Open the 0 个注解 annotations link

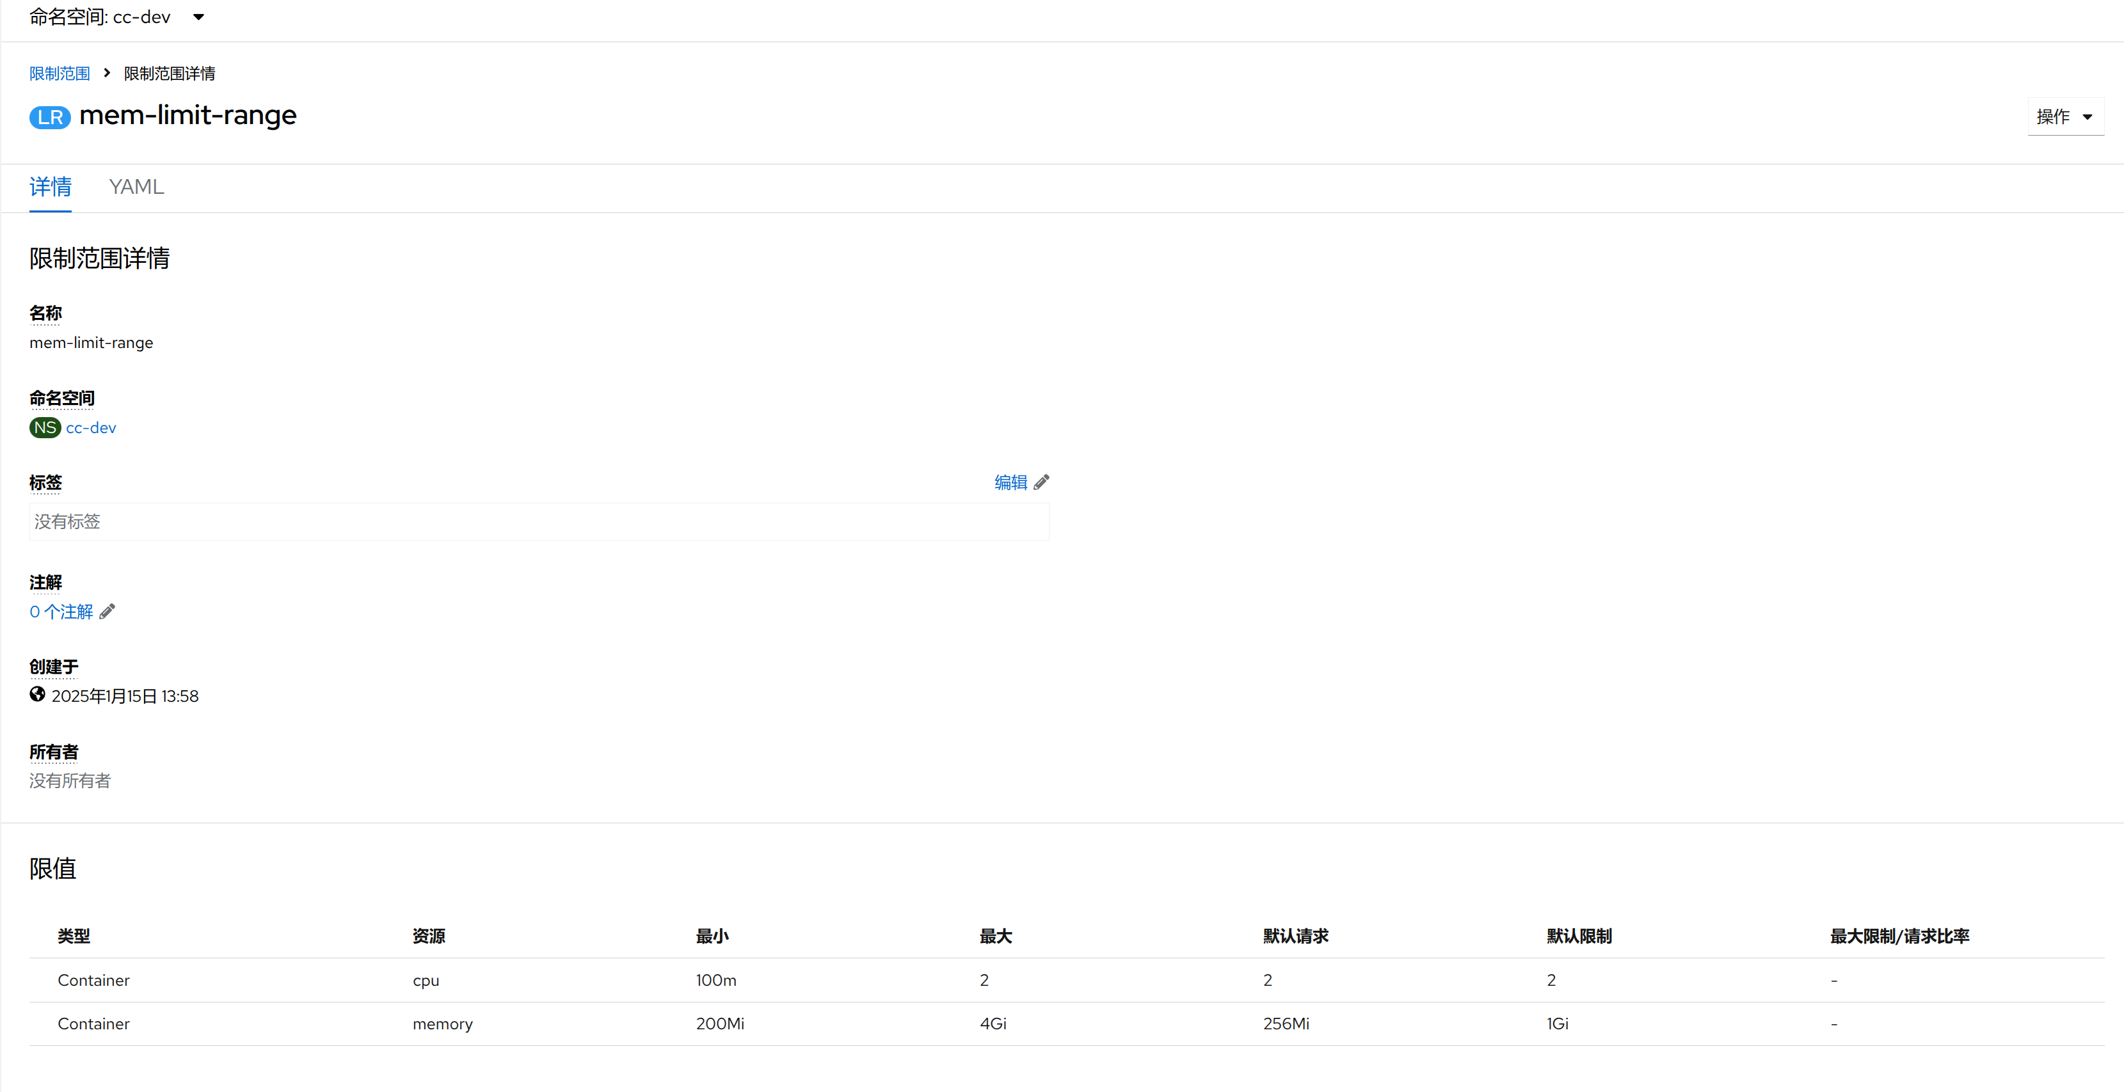coord(61,612)
